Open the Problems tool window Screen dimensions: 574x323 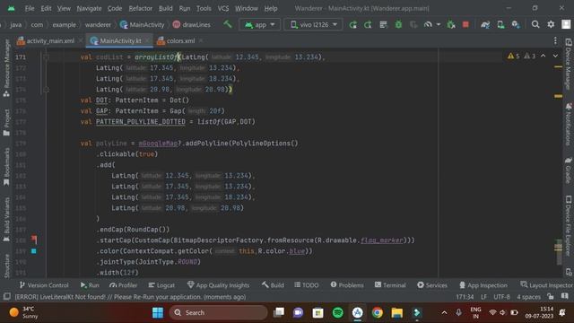click(347, 285)
